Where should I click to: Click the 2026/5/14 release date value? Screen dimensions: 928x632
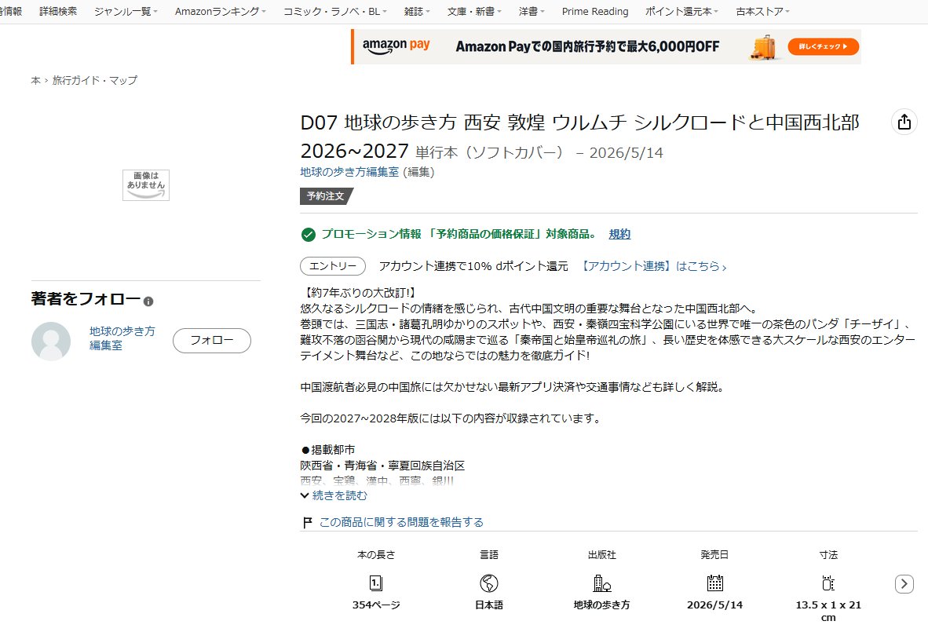pos(715,605)
